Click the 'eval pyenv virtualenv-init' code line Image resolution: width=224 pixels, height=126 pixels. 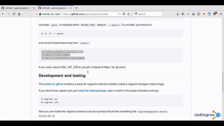pyautogui.click(x=63, y=58)
